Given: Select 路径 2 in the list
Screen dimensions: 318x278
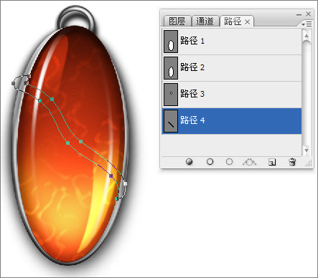Looking at the screenshot, I should pyautogui.click(x=232, y=68).
